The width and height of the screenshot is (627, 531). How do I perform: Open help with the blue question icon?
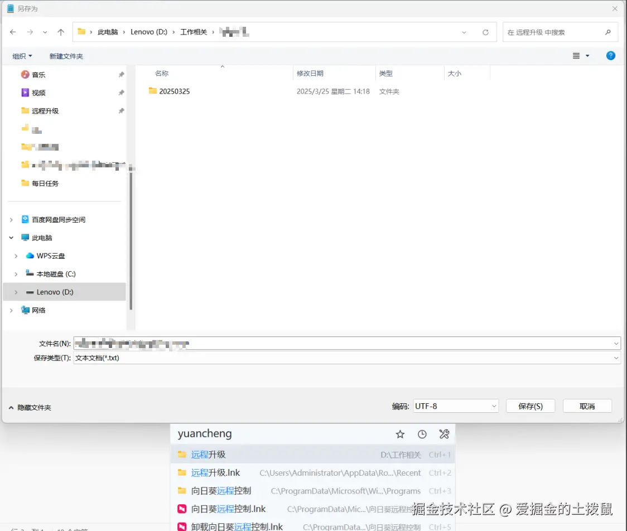611,56
